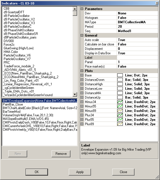Image resolution: width=160 pixels, height=180 pixels.
Task: Select BMTChartLabel in applied indicators
Action: (x=40, y=108)
